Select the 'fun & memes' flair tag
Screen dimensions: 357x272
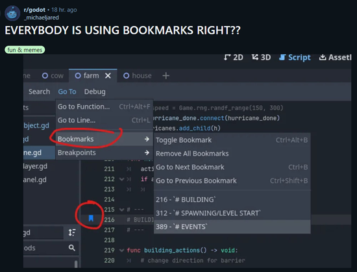click(25, 49)
